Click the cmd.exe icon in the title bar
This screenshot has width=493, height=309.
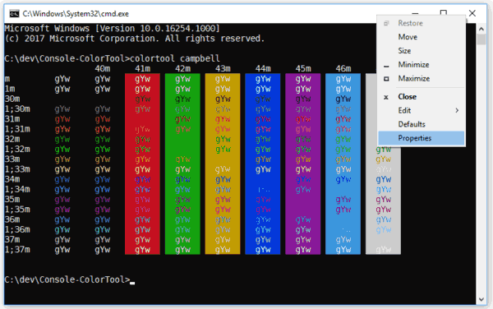(14, 13)
